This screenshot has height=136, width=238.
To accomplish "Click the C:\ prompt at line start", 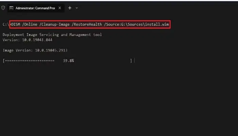I will (6, 24).
